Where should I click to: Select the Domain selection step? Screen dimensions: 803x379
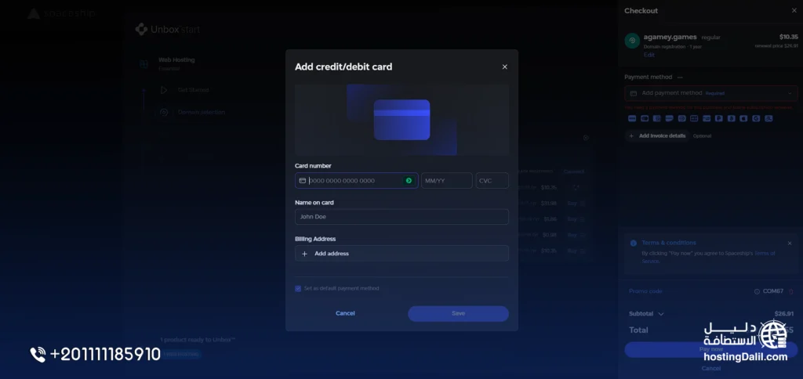pyautogui.click(x=202, y=113)
